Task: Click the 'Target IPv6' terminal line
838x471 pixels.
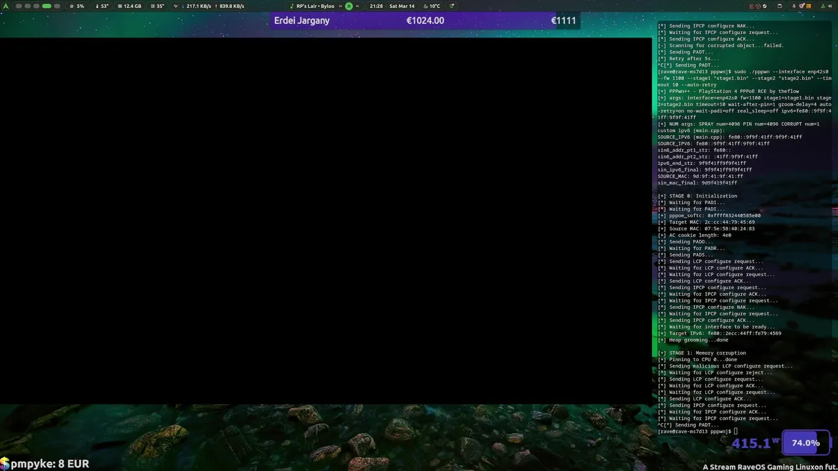Action: click(719, 333)
